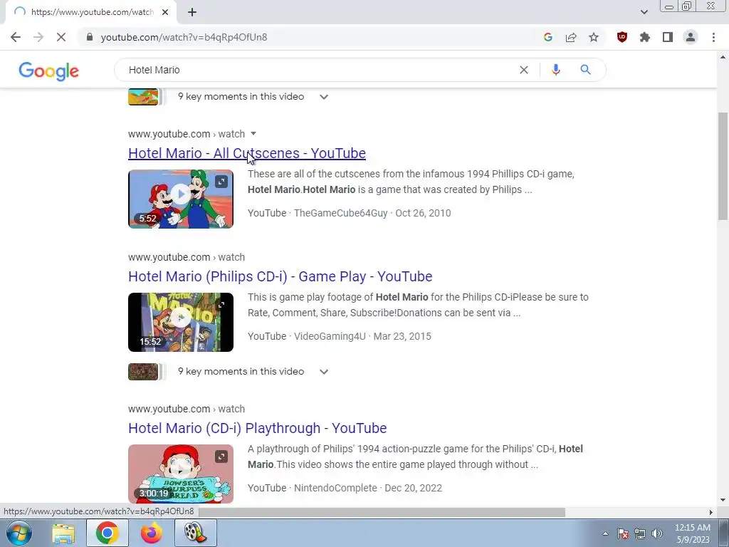The width and height of the screenshot is (729, 547).
Task: Open Action Center flag icon
Action: coord(623,533)
